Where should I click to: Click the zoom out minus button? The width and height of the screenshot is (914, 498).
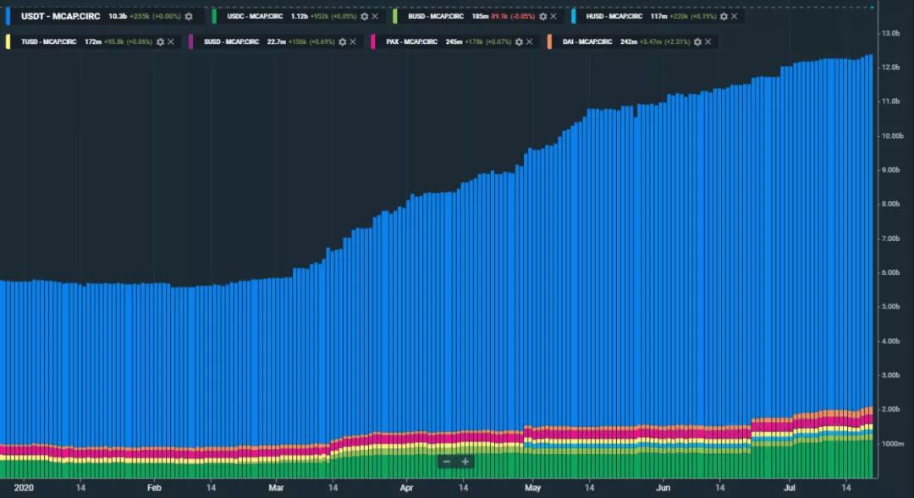446,462
